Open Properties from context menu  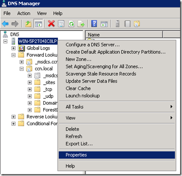click(117, 155)
